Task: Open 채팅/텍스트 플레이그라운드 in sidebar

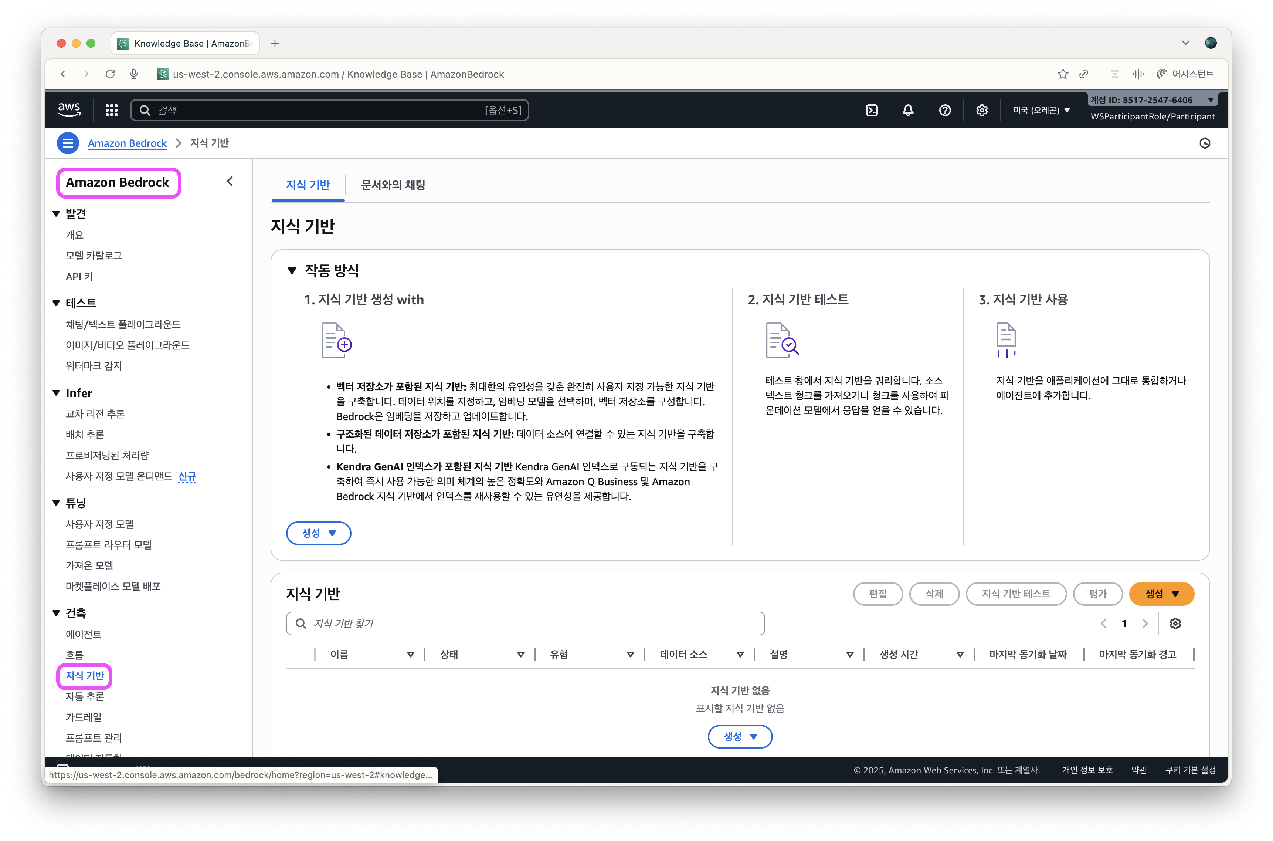Action: coord(123,324)
